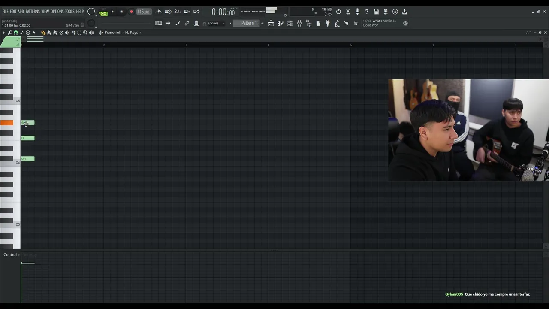Select the zoom magnifier tool
549x309 pixels.
click(85, 33)
